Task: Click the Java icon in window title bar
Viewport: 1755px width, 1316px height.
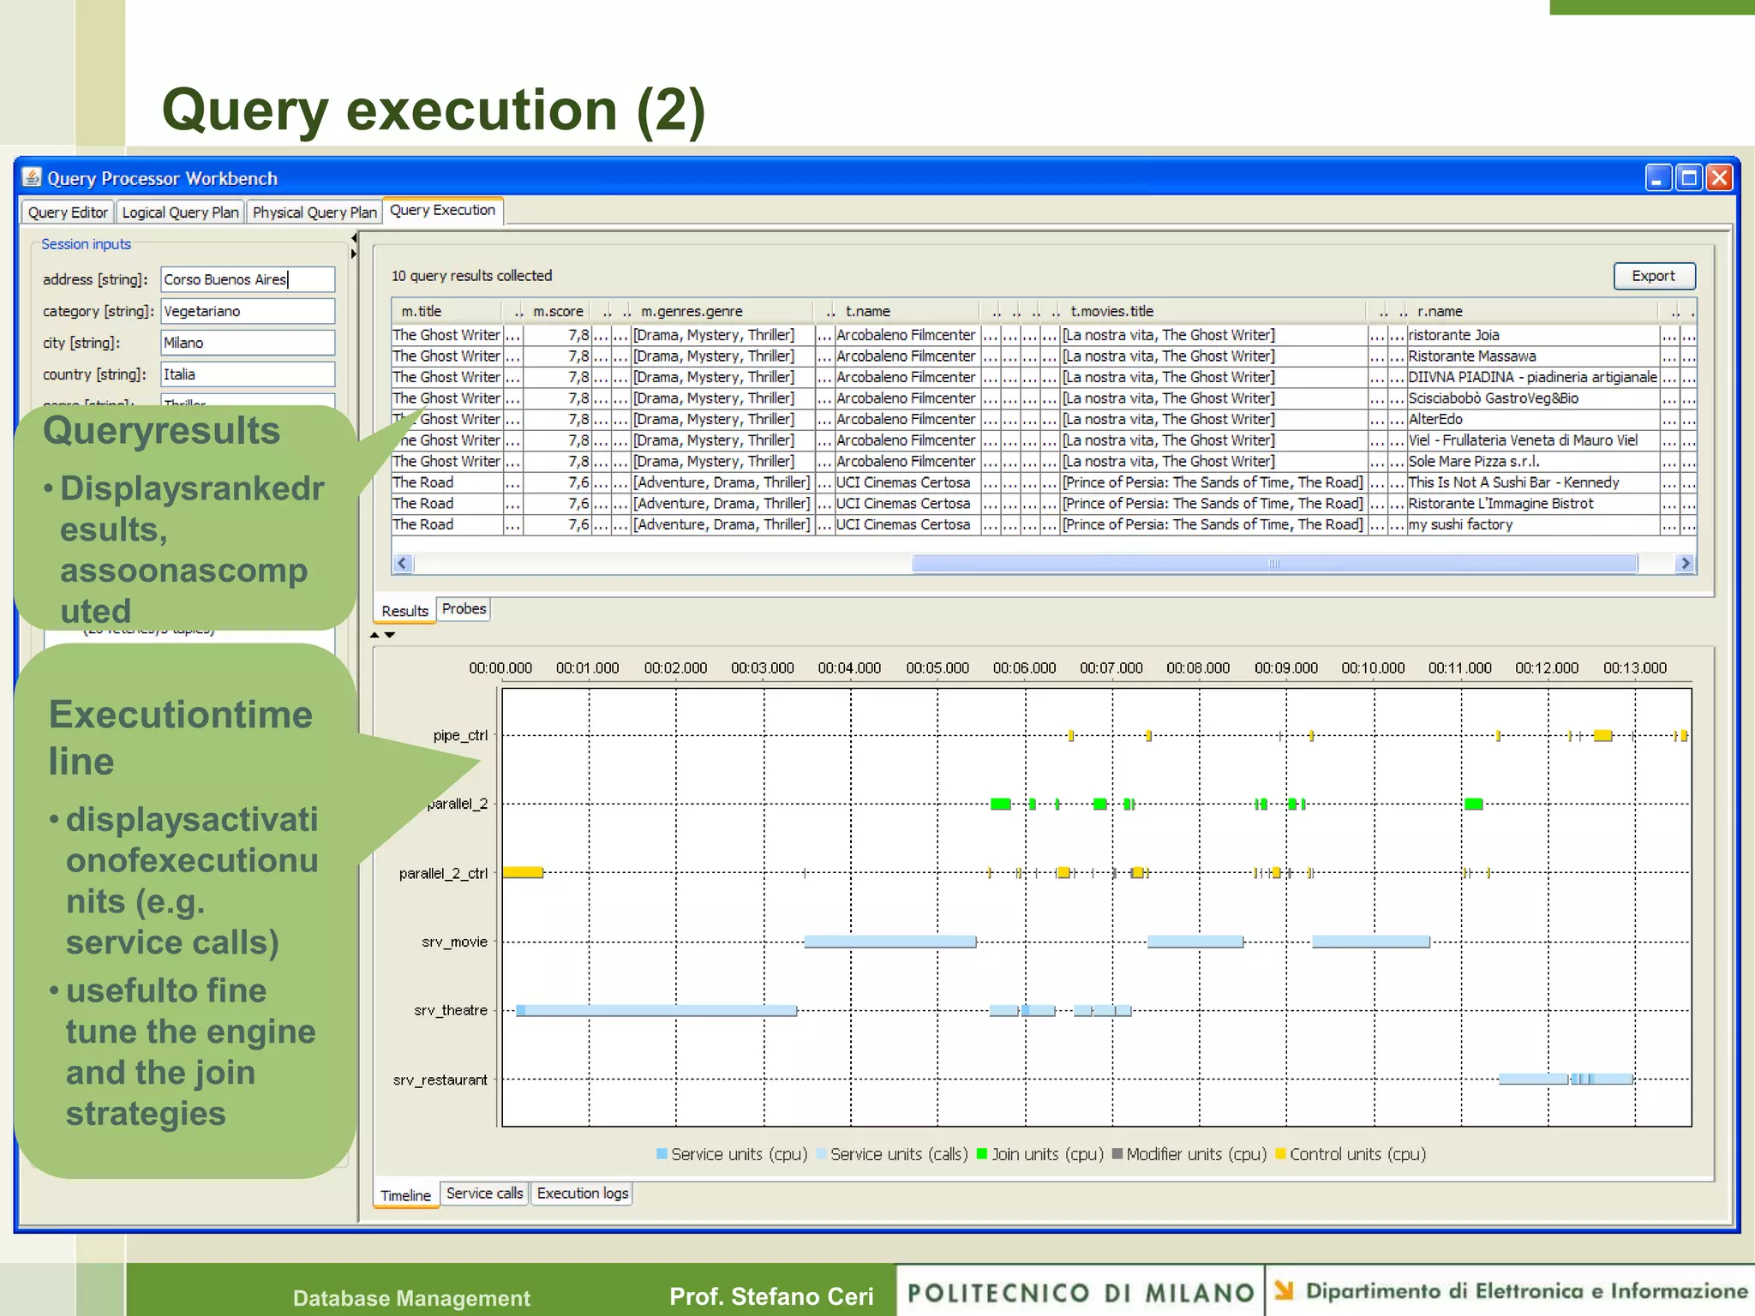Action: 32,177
